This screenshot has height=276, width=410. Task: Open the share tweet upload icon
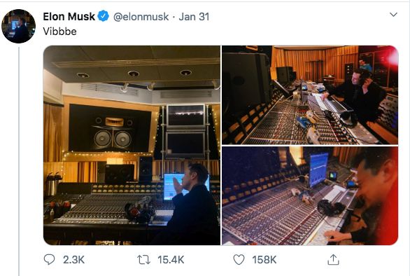pos(333,259)
